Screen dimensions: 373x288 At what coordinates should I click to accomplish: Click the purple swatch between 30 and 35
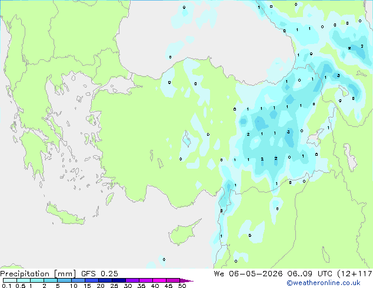tap(132, 280)
